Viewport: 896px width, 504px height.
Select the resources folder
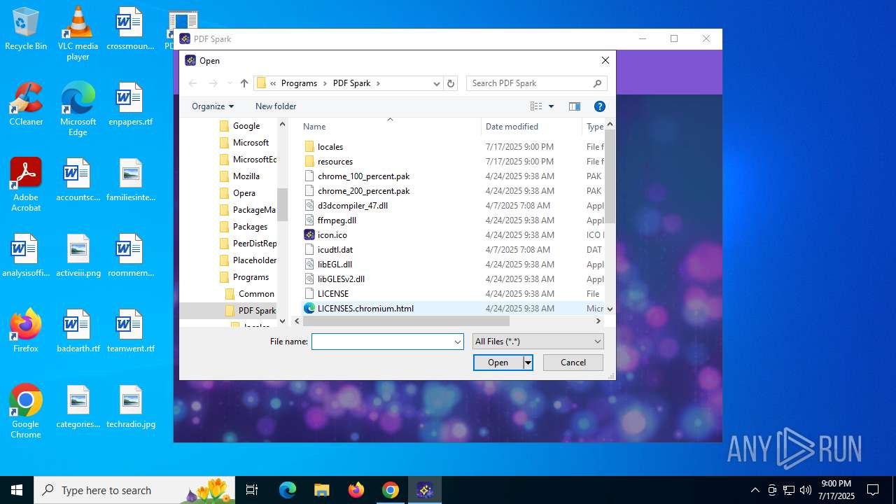click(335, 162)
